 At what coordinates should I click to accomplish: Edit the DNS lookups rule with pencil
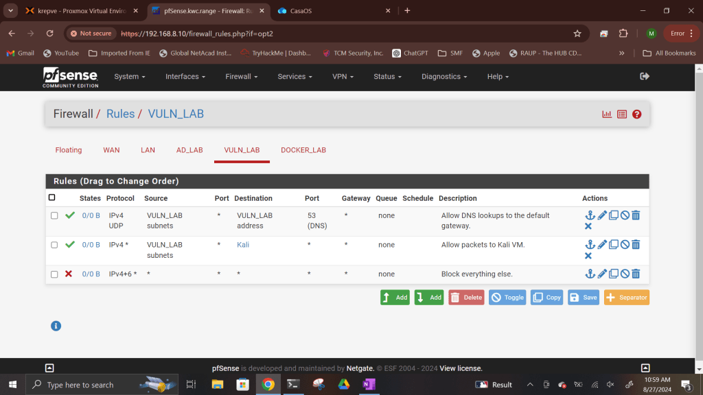pyautogui.click(x=602, y=215)
